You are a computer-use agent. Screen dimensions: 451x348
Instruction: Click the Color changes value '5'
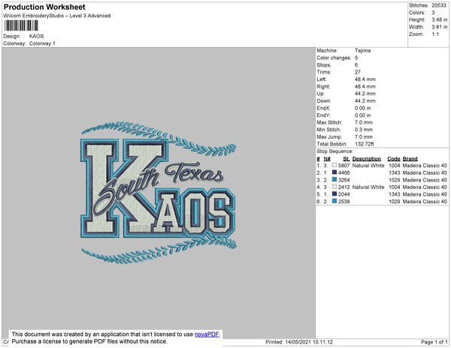[356, 58]
